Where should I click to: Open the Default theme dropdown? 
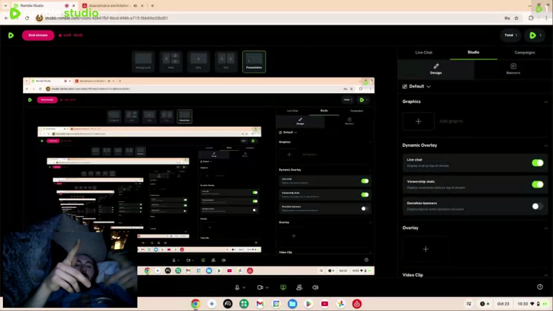(x=417, y=86)
